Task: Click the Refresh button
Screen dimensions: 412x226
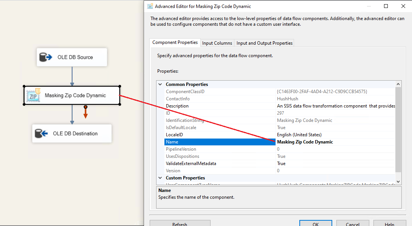Action: coord(180,223)
